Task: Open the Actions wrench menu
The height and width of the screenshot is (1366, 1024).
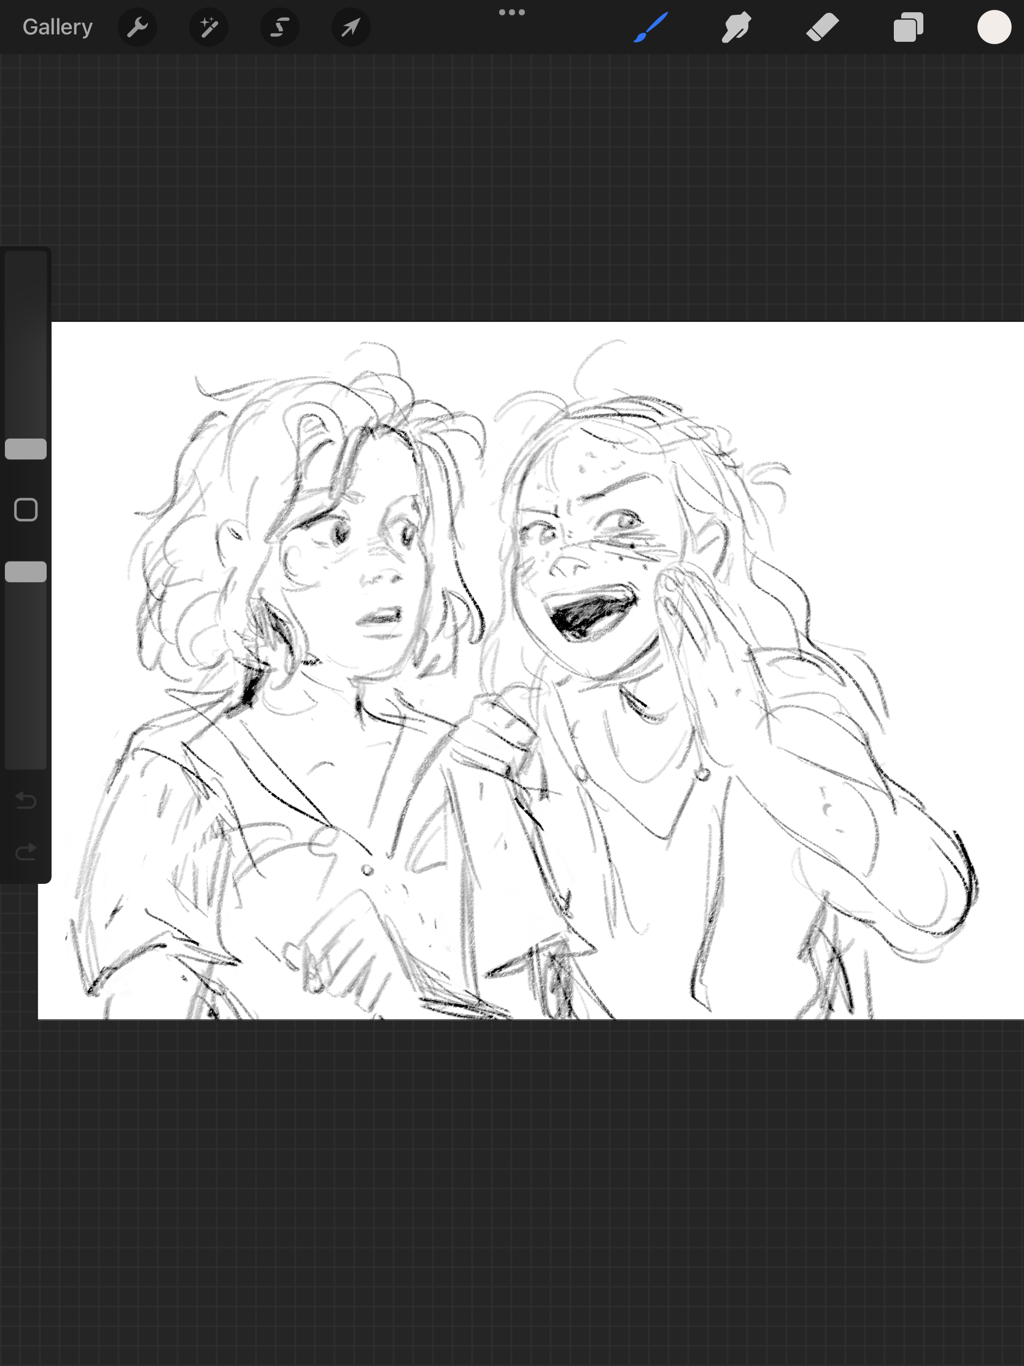Action: 137,27
